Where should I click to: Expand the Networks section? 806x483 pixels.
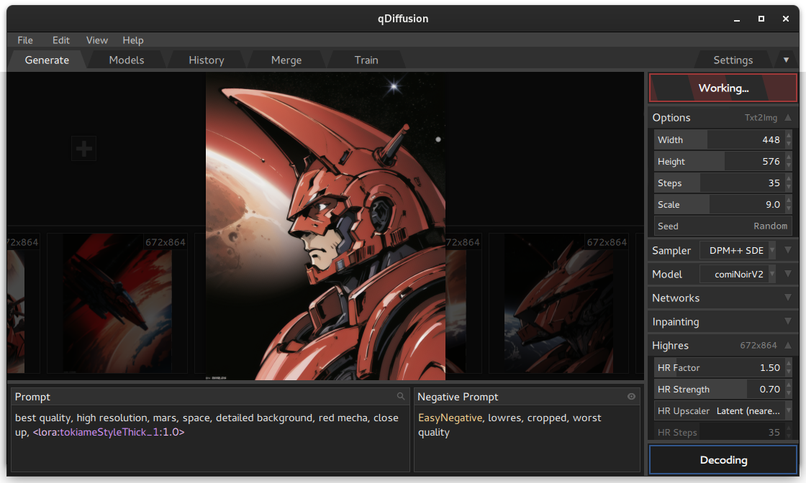722,298
